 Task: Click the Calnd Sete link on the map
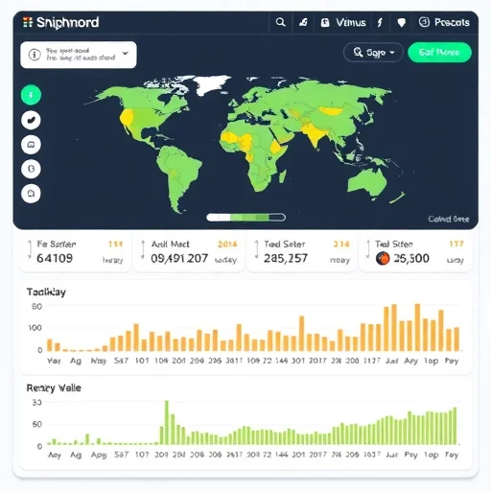[x=449, y=219]
